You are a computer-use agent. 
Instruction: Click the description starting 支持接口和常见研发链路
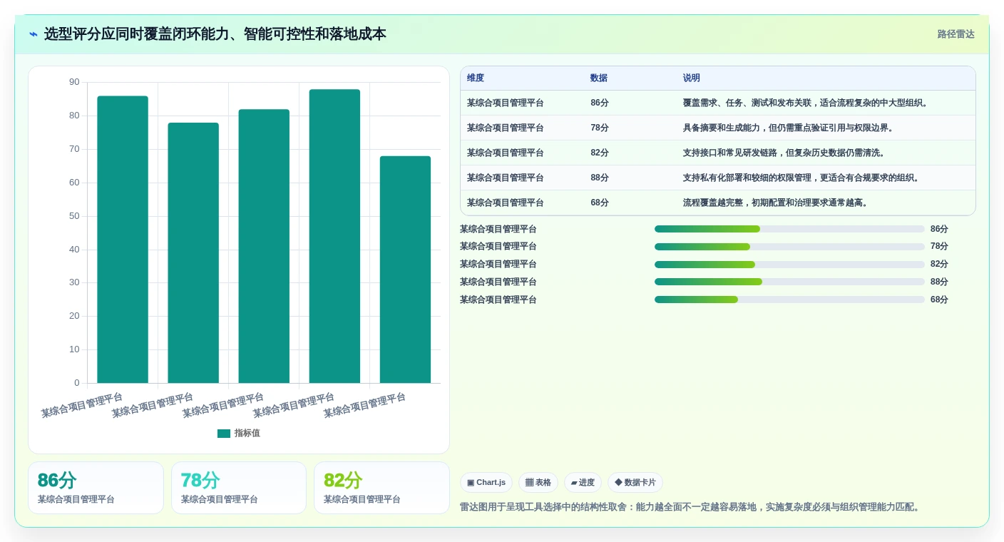(784, 153)
